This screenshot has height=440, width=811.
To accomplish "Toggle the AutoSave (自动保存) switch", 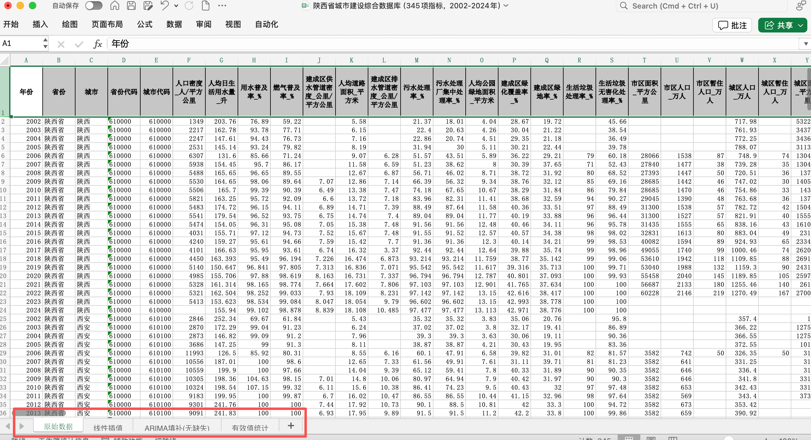I will click(94, 6).
